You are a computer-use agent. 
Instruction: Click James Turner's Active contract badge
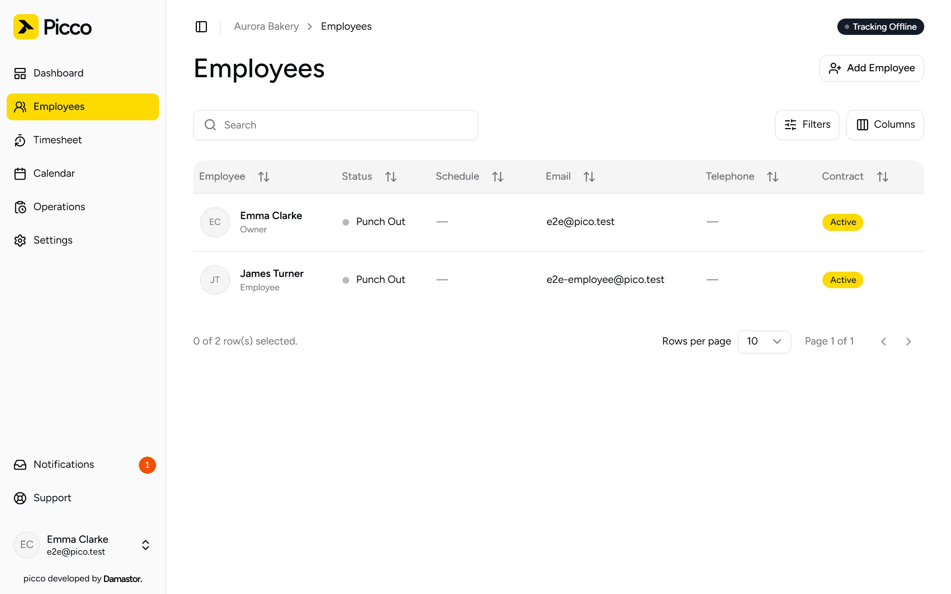pos(843,280)
